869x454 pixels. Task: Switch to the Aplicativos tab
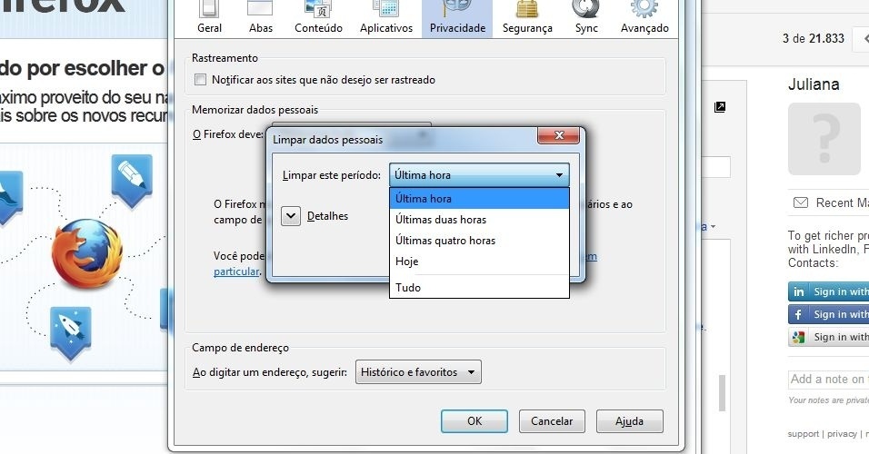[x=386, y=19]
